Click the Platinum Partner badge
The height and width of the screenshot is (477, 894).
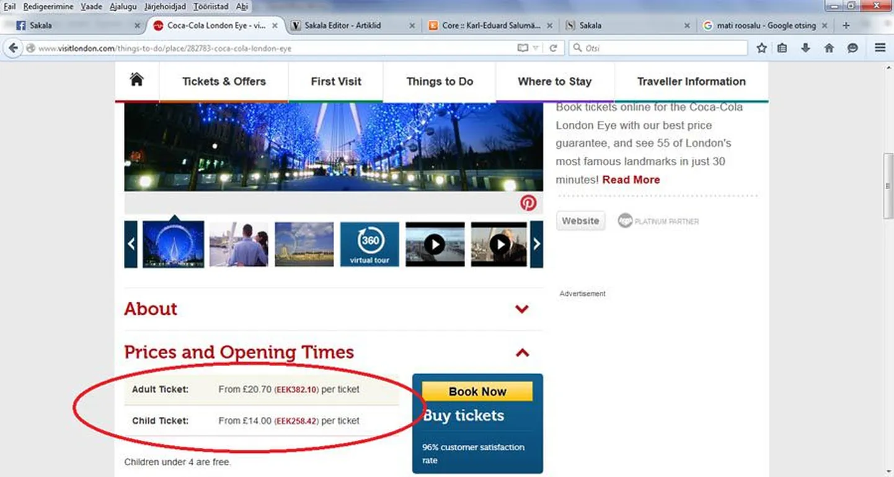(x=658, y=221)
